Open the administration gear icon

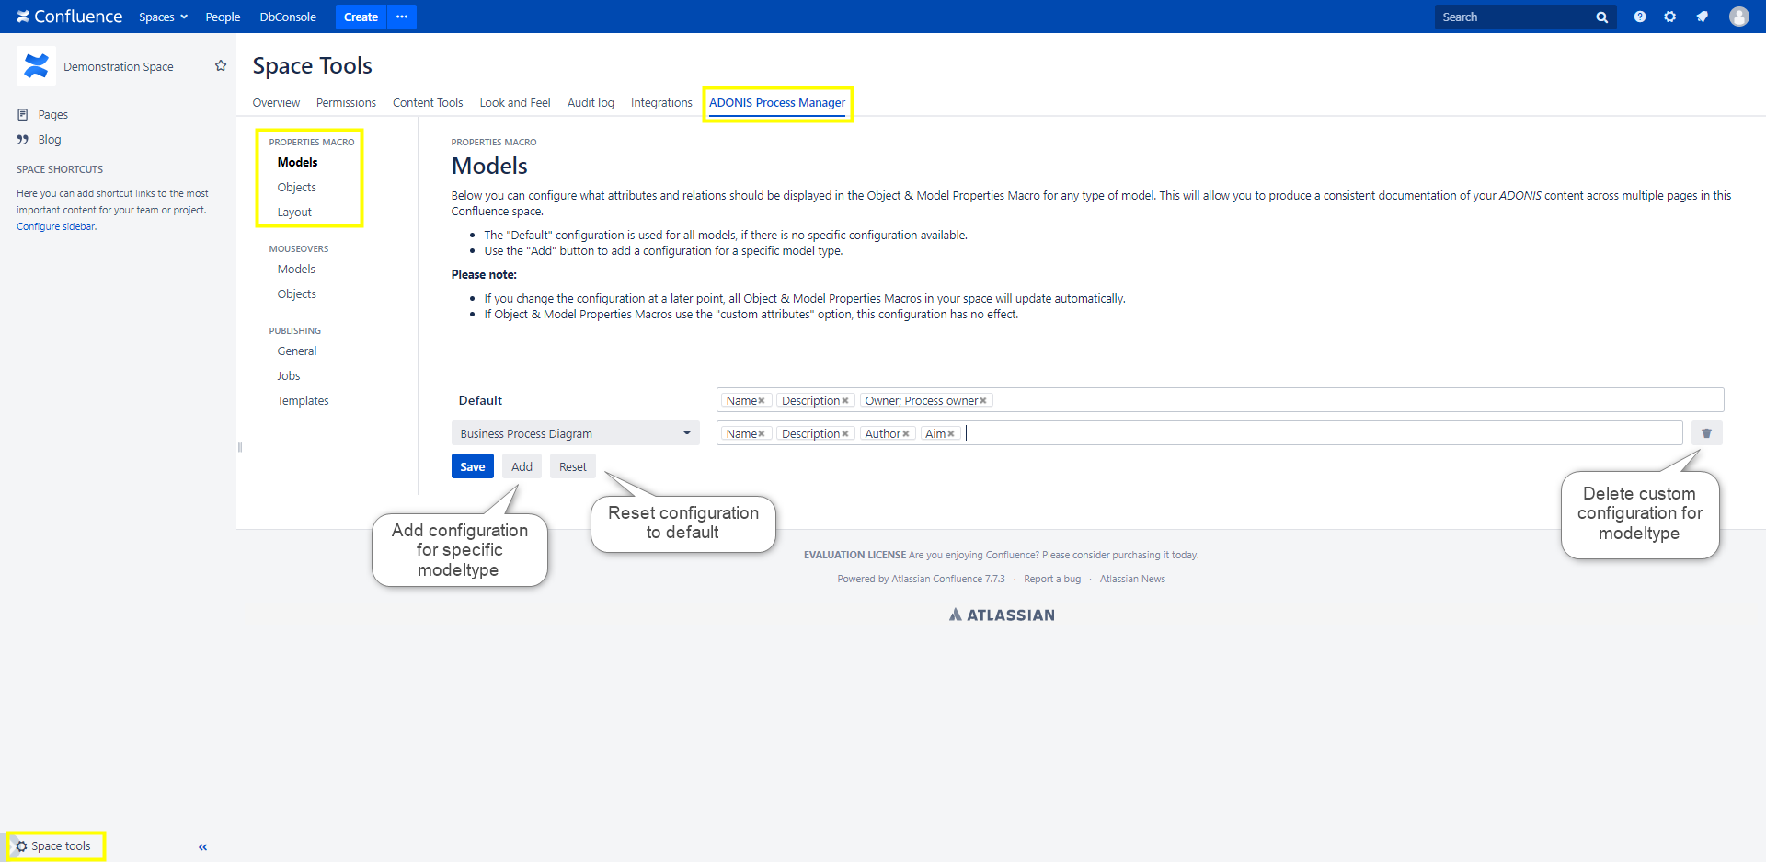(1670, 17)
